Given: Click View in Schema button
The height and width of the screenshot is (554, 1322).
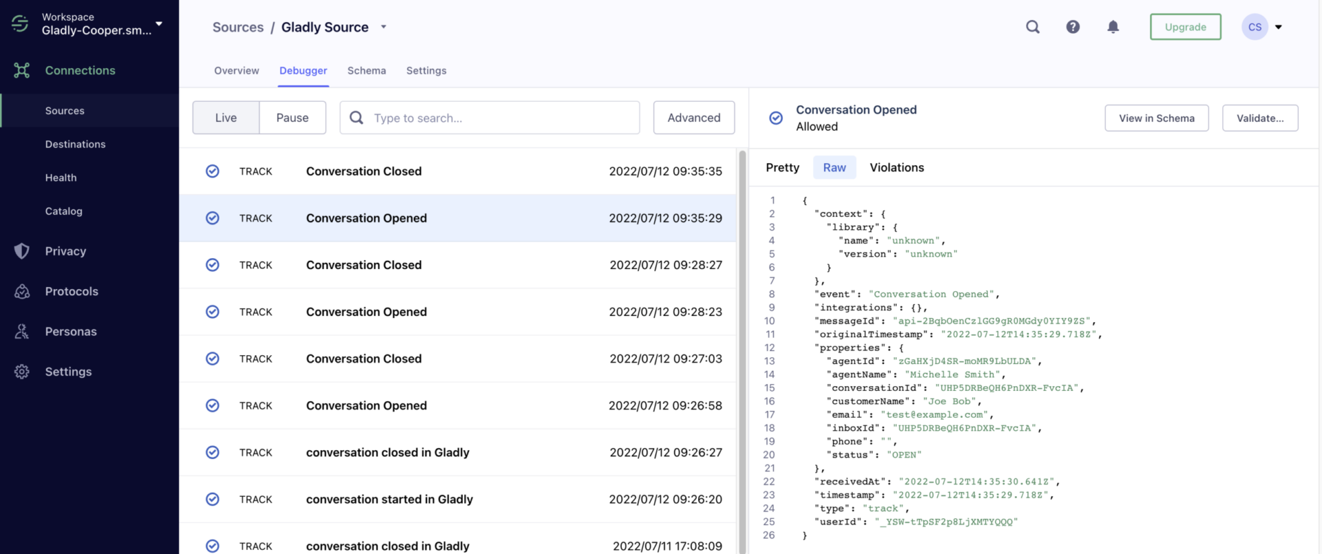Looking at the screenshot, I should coord(1157,118).
